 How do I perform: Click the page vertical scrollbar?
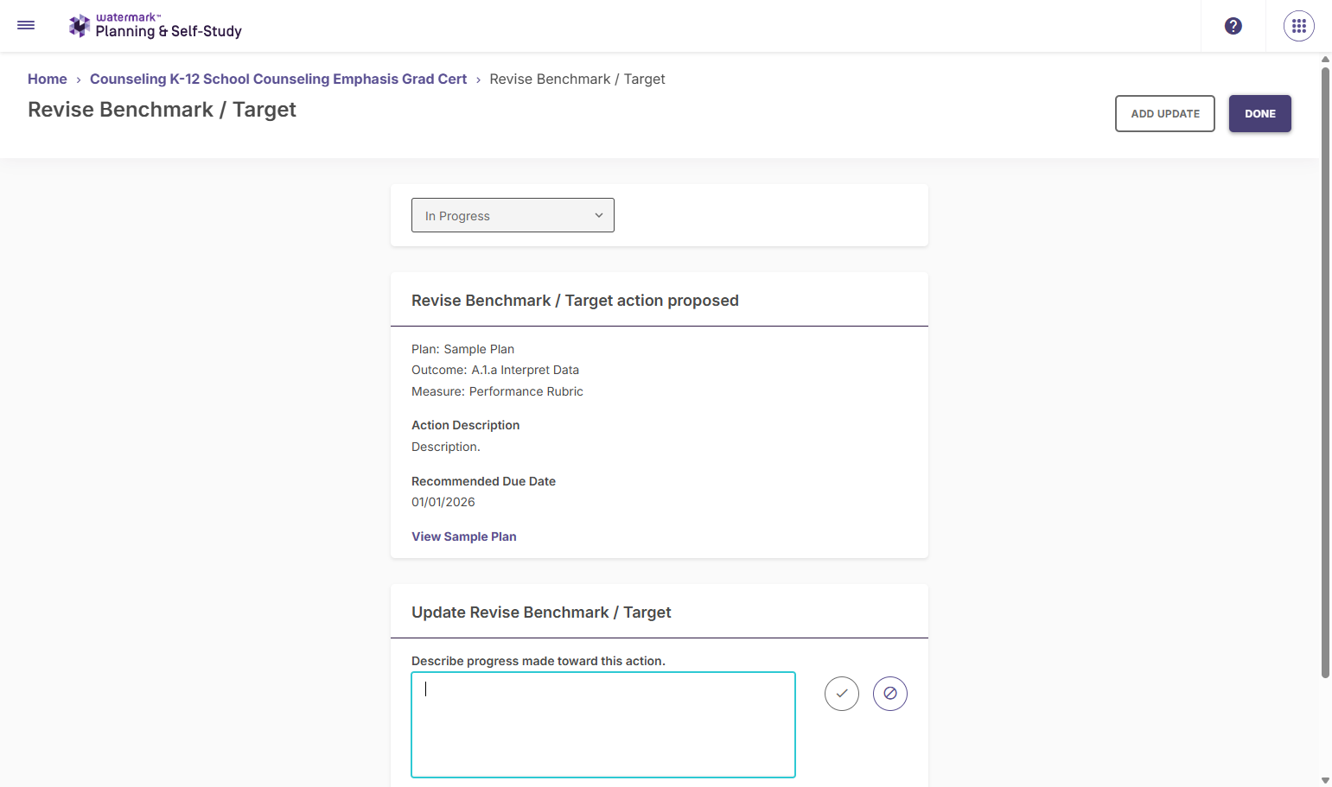pos(1325,371)
